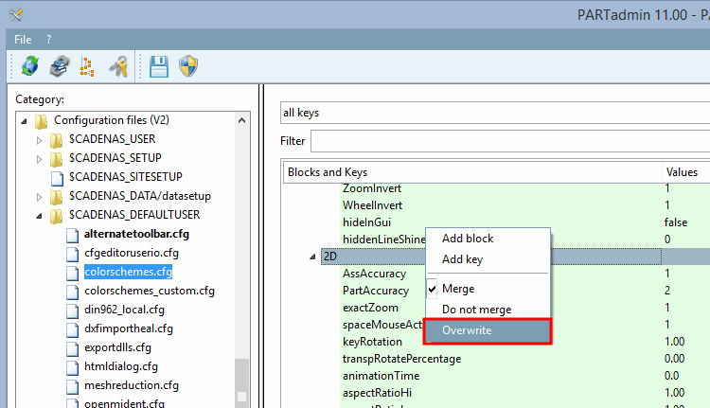The width and height of the screenshot is (710, 408).
Task: Select the exactZoom key
Action: point(370,308)
